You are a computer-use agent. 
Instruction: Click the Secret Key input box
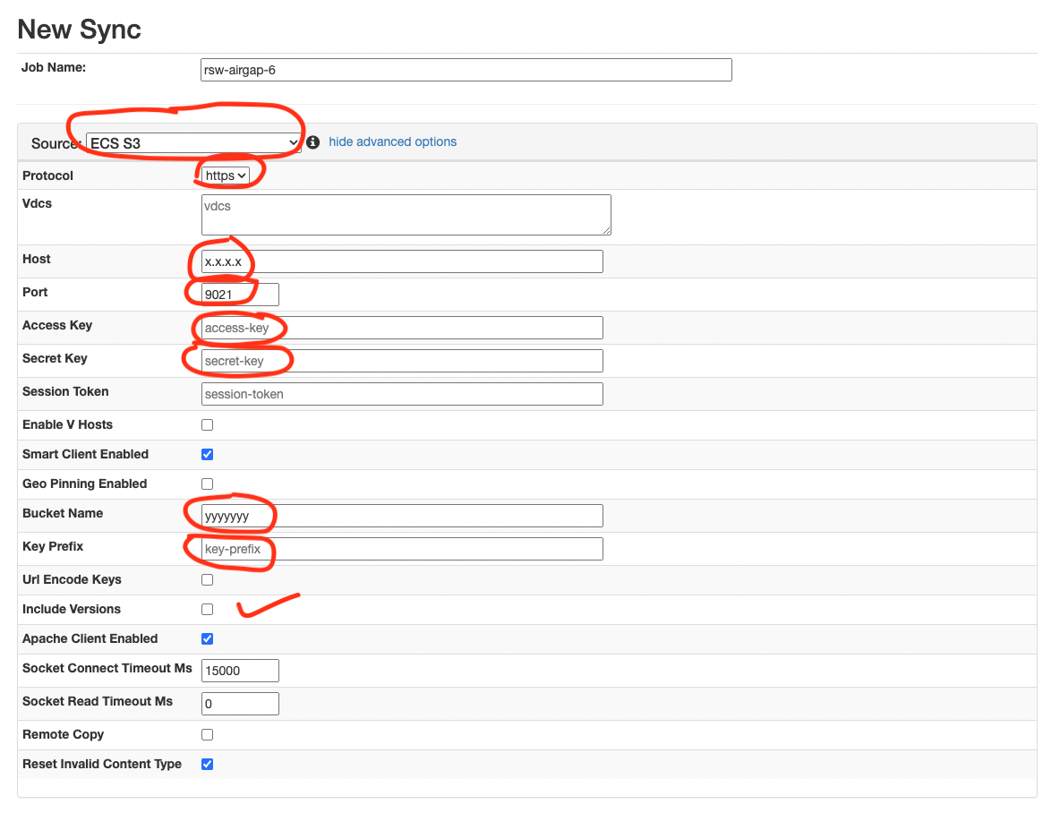402,361
